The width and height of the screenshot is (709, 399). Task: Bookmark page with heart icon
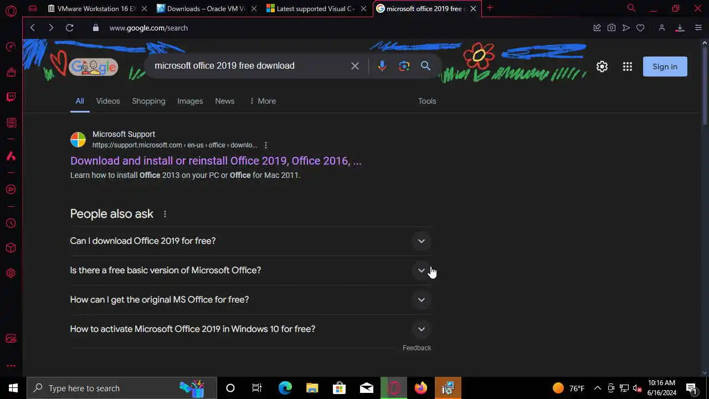pos(640,28)
